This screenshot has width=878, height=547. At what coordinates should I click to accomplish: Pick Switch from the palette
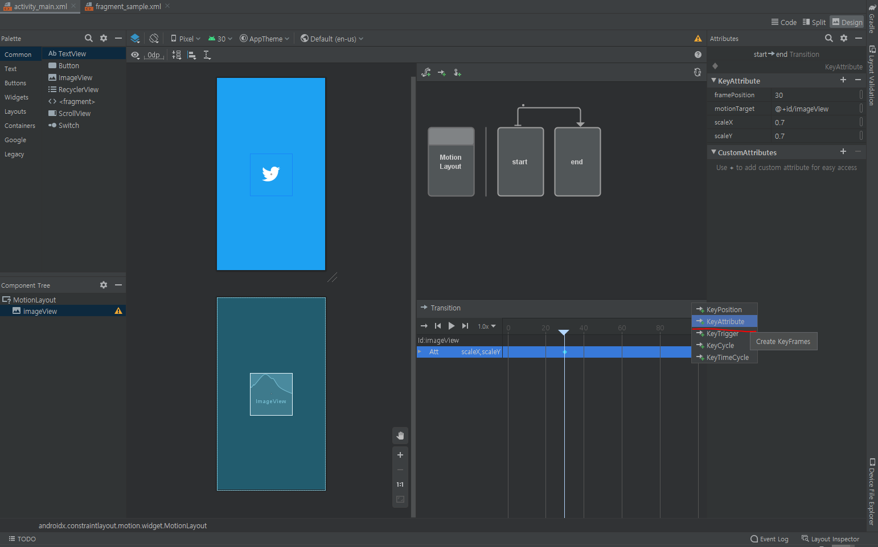[84, 125]
